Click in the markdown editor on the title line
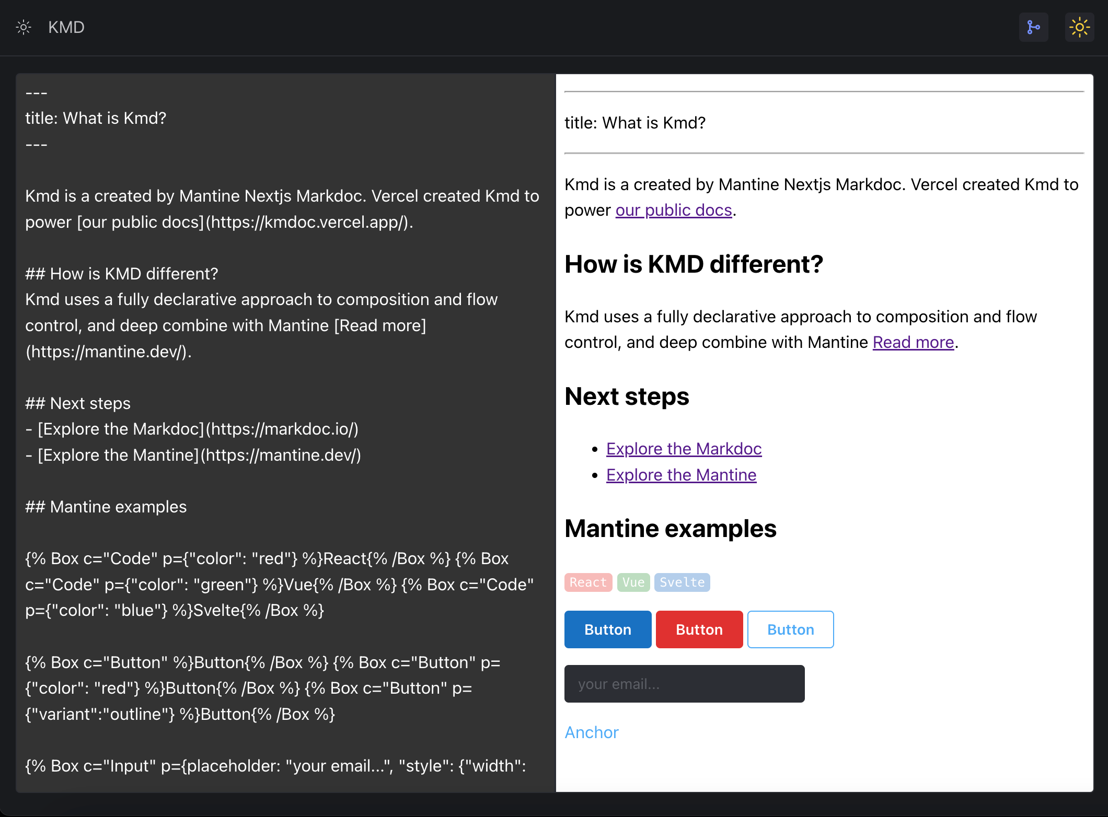The image size is (1108, 817). coord(96,118)
